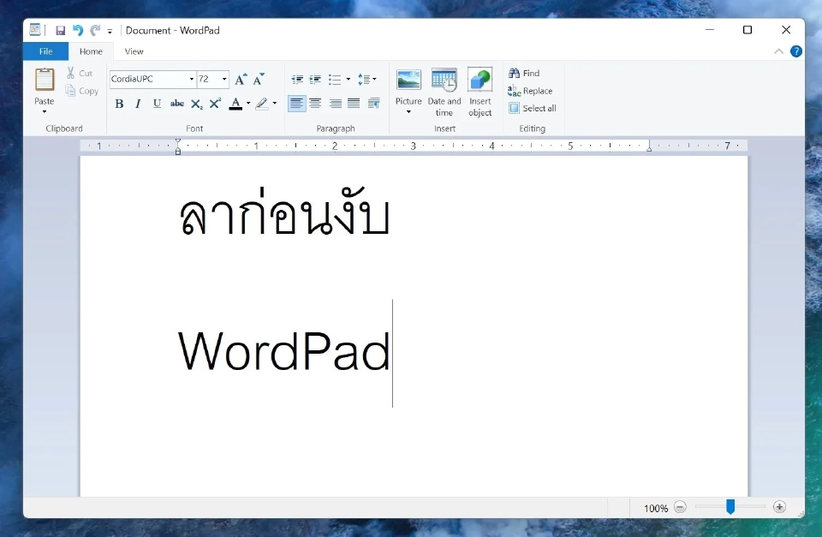Place cursor after the word WordPad
The image size is (822, 537).
pos(393,353)
